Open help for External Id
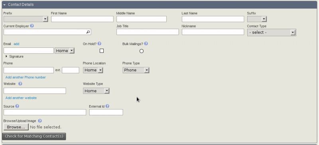Screen dimensions: 319x145 tap(107, 106)
